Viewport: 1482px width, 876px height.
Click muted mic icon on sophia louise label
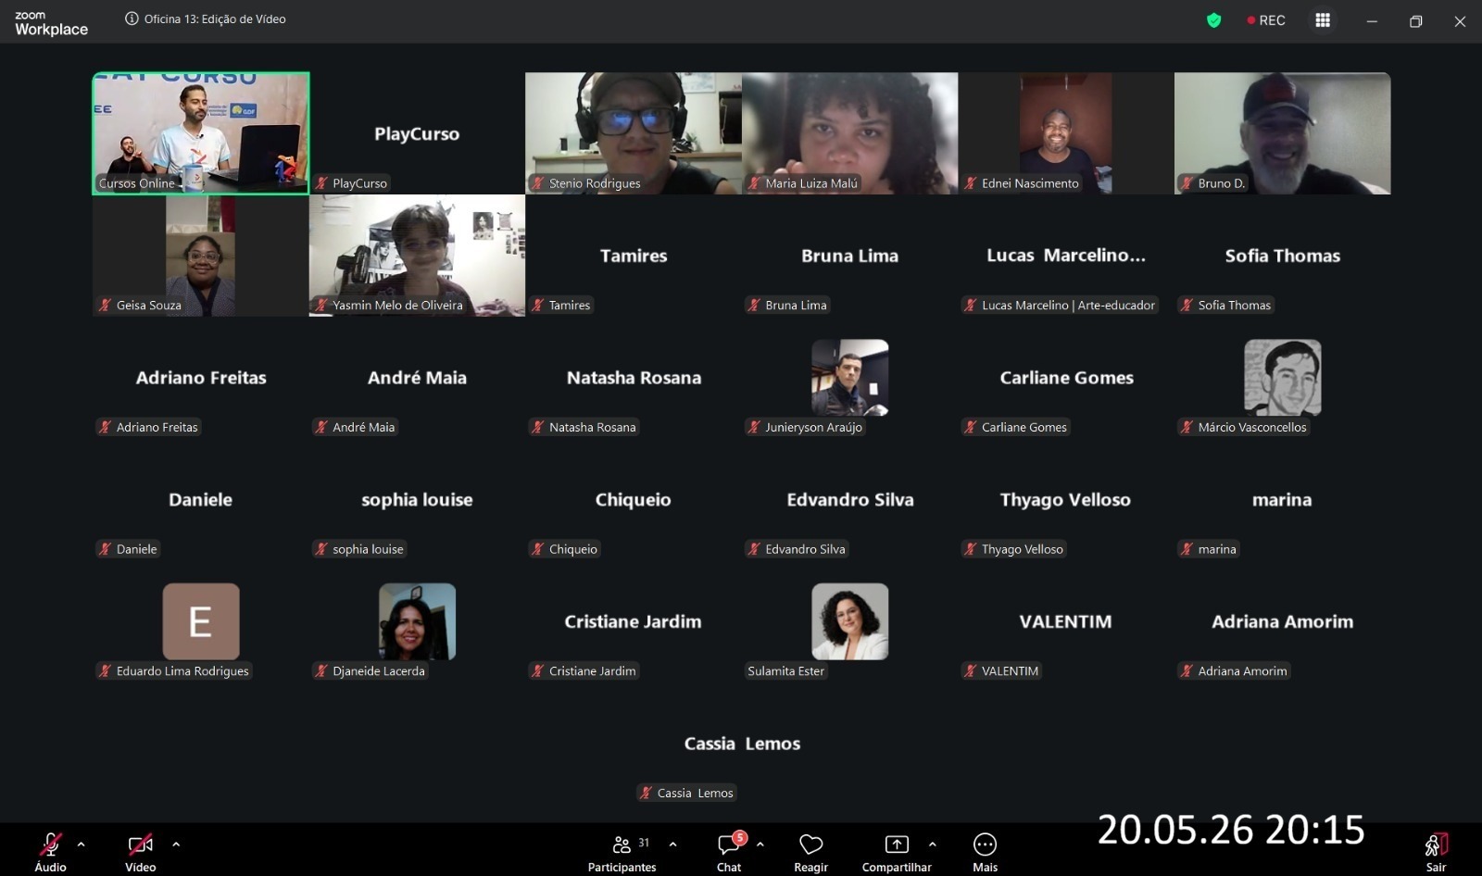(321, 549)
